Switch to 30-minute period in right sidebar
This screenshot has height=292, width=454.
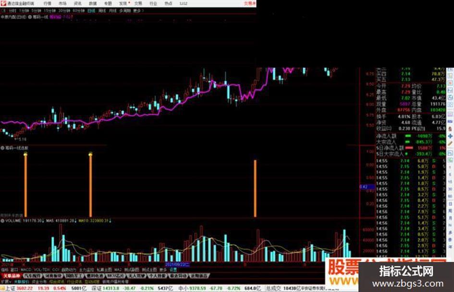[450, 189]
